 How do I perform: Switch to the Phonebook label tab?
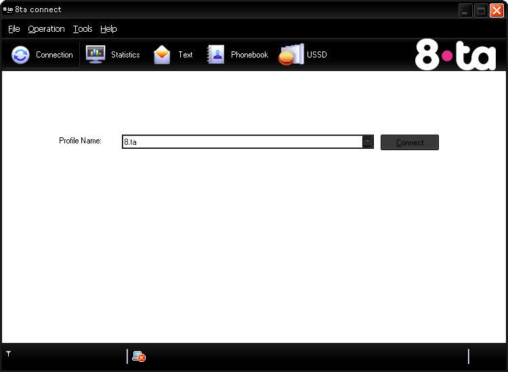point(249,55)
